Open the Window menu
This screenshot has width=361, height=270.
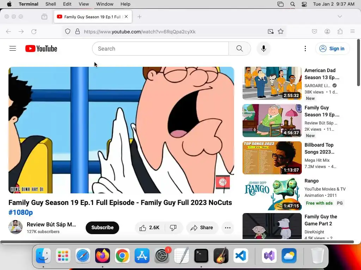coord(105,4)
